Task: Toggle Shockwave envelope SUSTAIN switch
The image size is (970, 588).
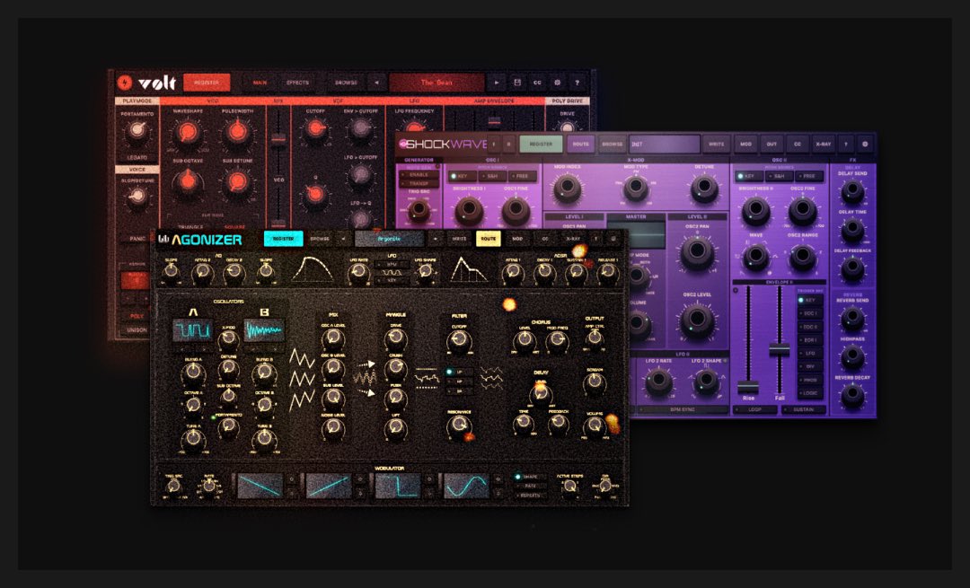Action: click(803, 409)
